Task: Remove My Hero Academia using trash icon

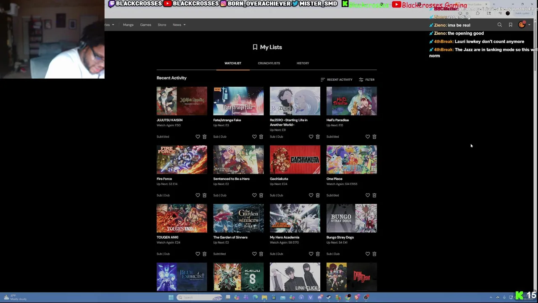Action: 318,254
